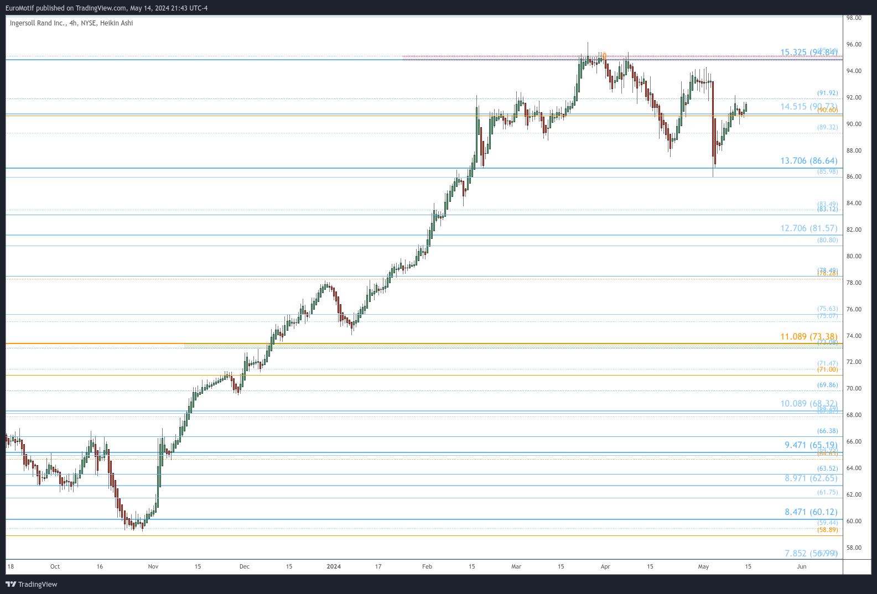Click 98.00 on the price axis
Screen dimensions: 877x594
(x=854, y=18)
